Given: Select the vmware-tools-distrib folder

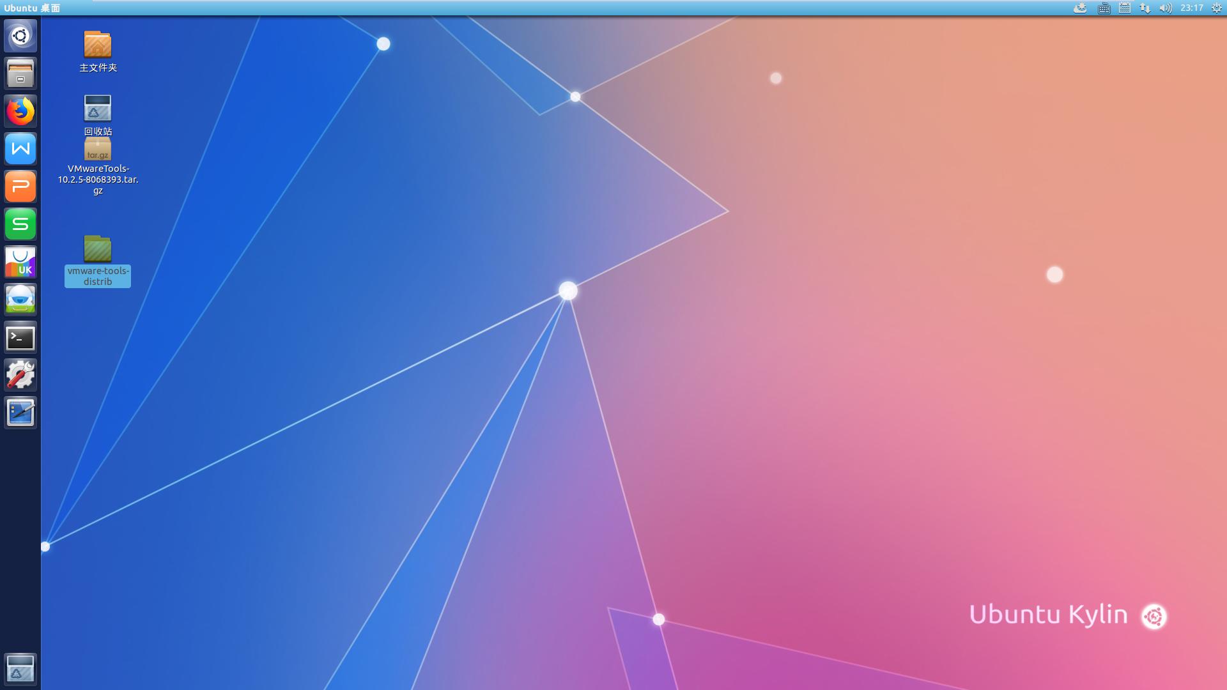Looking at the screenshot, I should click(98, 249).
